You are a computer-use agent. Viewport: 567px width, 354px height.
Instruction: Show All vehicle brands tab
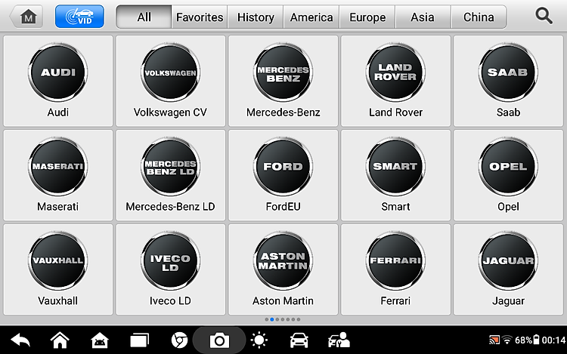(x=144, y=17)
